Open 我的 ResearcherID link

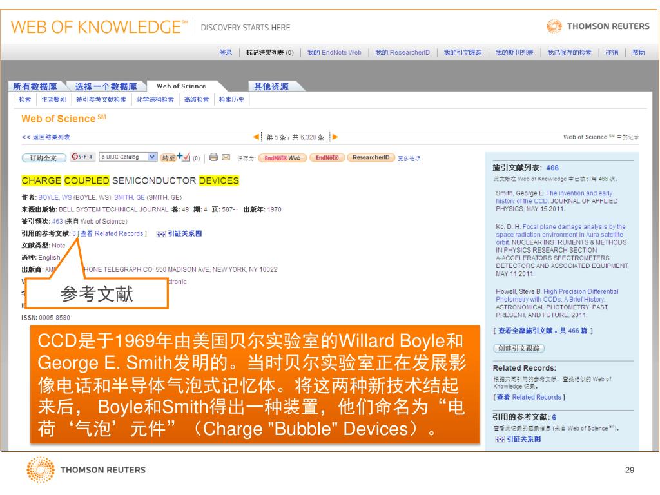403,53
